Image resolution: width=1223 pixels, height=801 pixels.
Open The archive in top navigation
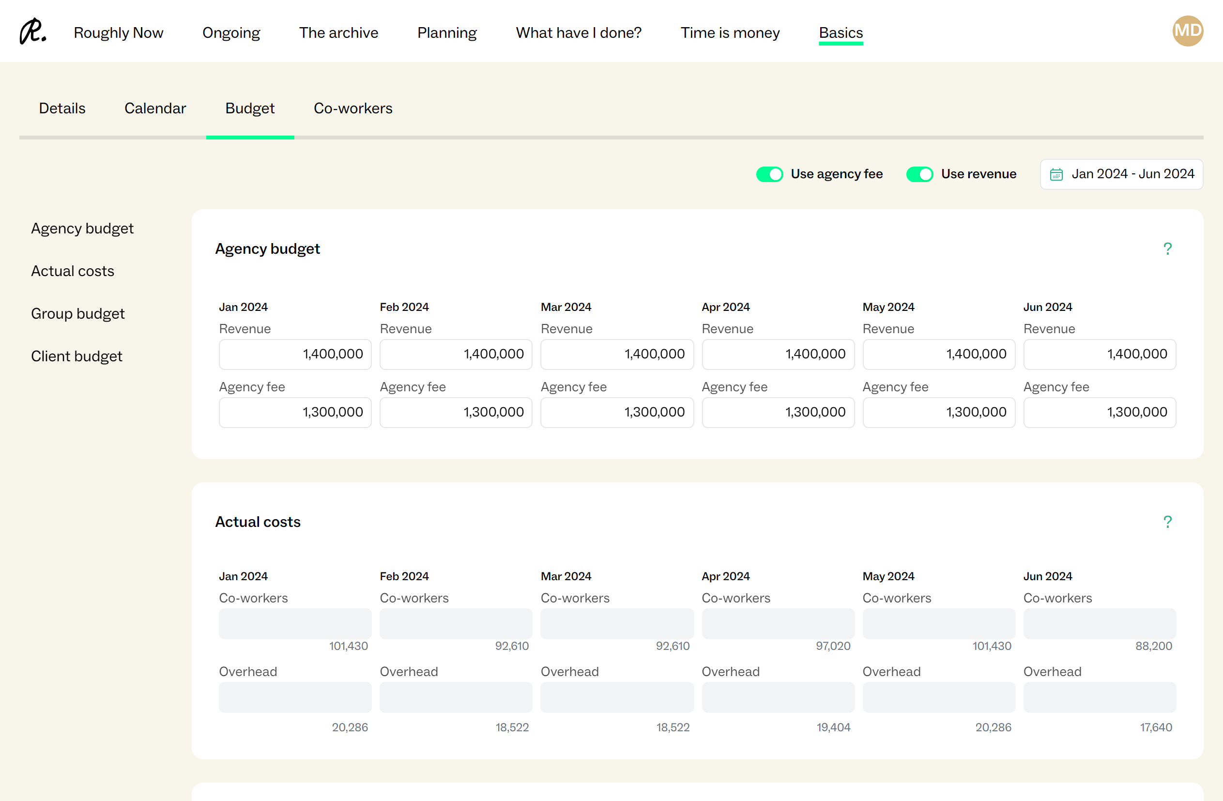coord(338,32)
